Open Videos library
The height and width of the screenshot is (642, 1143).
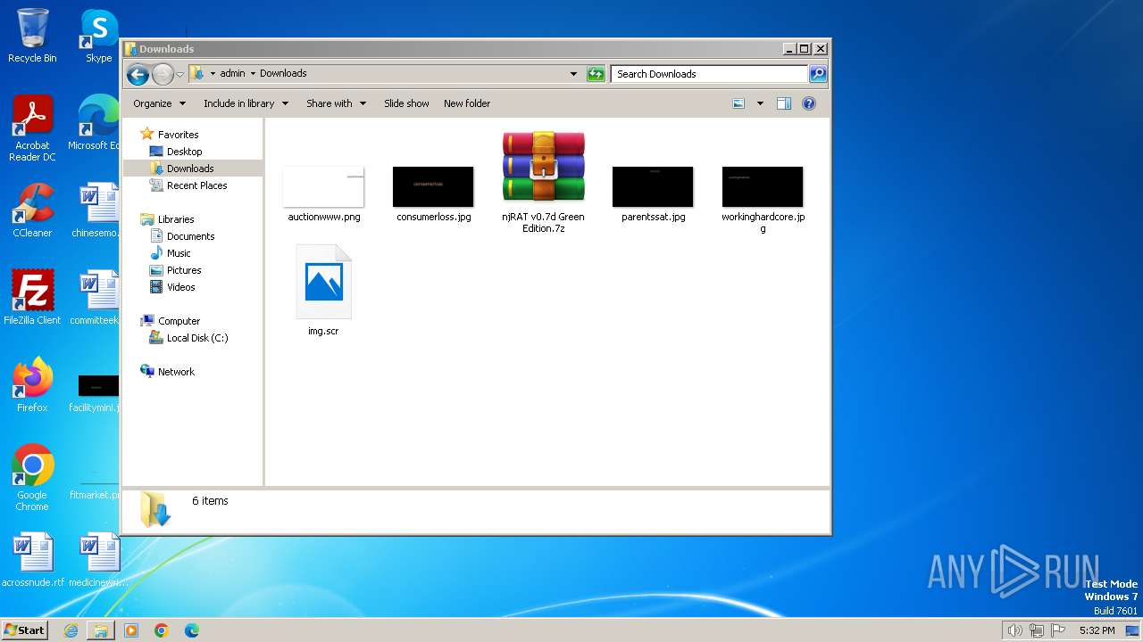(180, 287)
